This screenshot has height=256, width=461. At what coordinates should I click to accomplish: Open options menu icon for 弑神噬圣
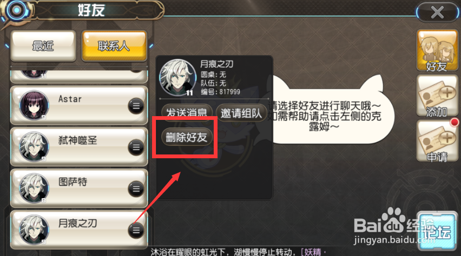(x=136, y=147)
